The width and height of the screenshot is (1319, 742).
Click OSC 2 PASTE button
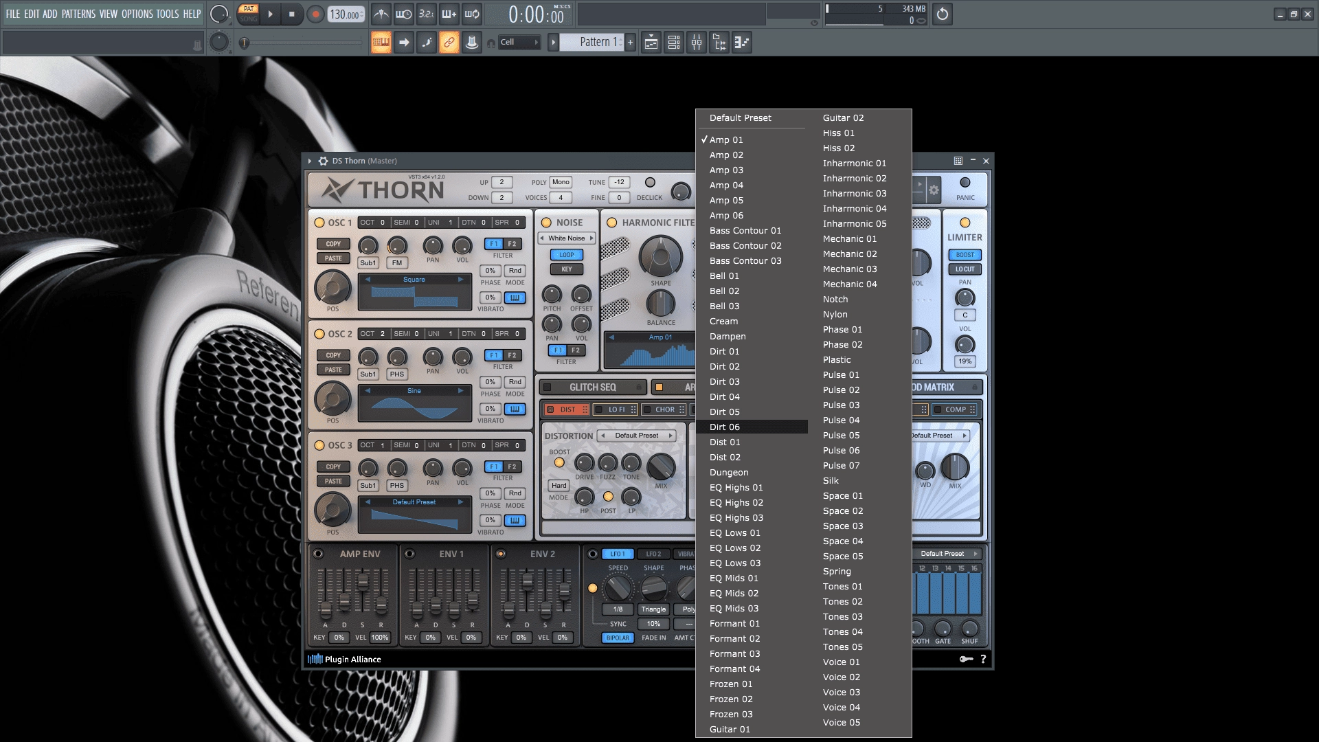333,370
